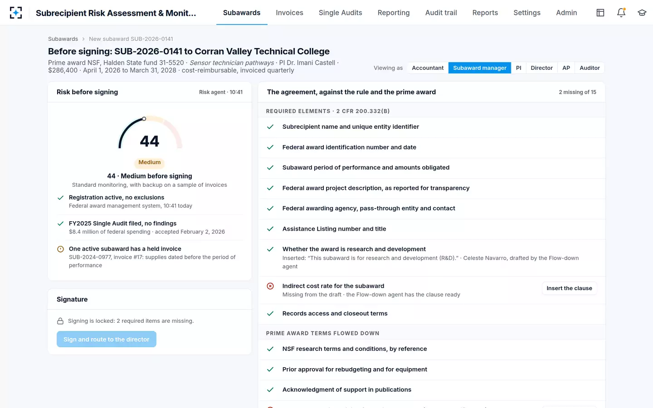Open the Settings tab
653x408 pixels.
point(527,13)
